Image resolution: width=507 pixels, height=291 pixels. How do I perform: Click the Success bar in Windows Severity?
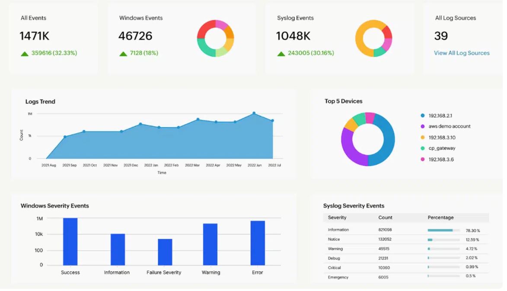click(70, 242)
